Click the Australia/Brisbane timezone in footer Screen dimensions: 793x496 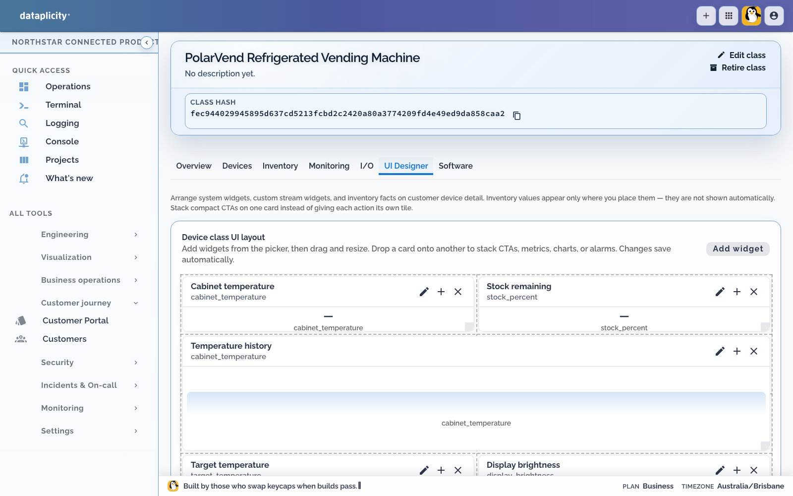751,486
